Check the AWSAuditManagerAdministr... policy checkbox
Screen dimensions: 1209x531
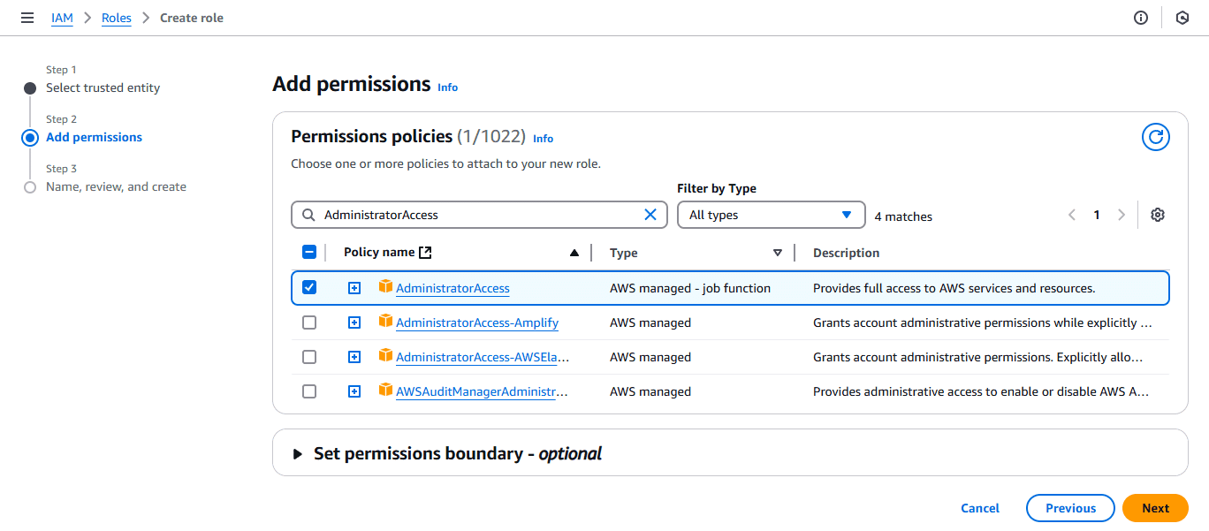309,391
